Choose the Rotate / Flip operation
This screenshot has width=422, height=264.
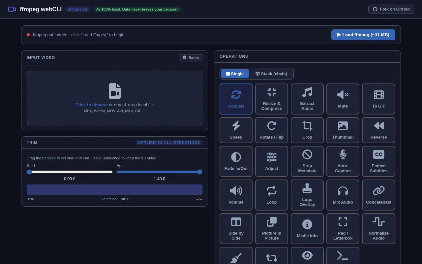coord(272,130)
